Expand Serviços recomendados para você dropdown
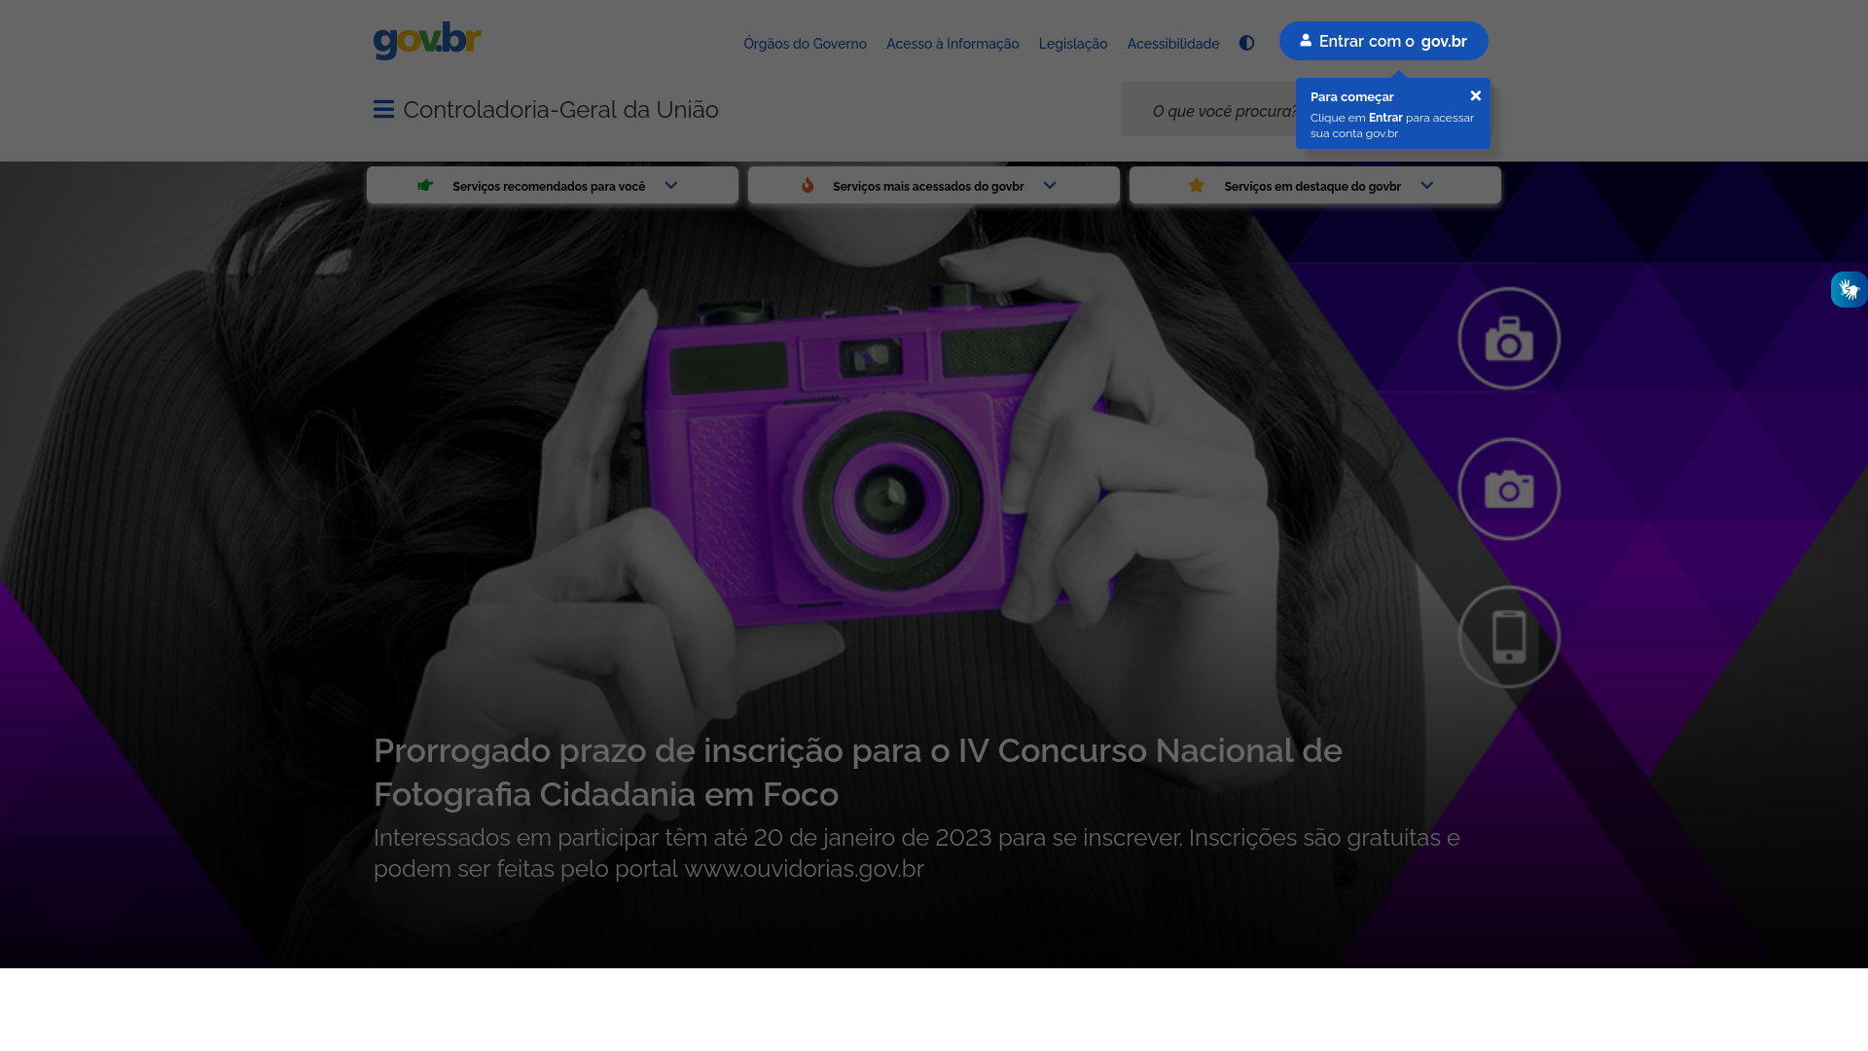1868x1051 pixels. click(x=553, y=185)
